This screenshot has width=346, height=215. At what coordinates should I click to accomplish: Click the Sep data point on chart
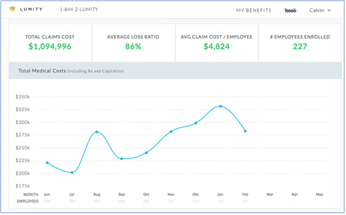point(121,159)
